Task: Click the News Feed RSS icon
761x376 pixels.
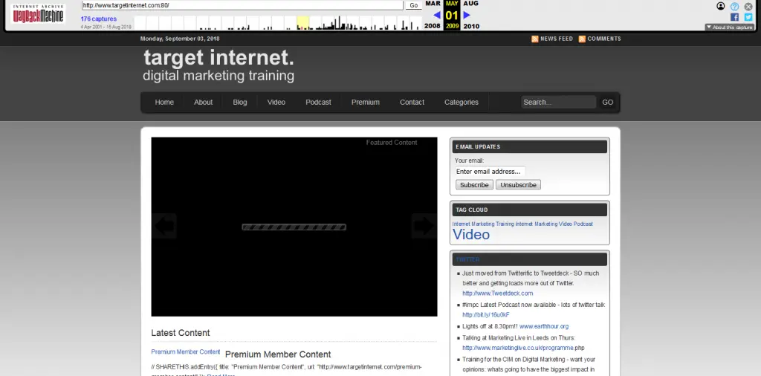Action: click(x=535, y=39)
